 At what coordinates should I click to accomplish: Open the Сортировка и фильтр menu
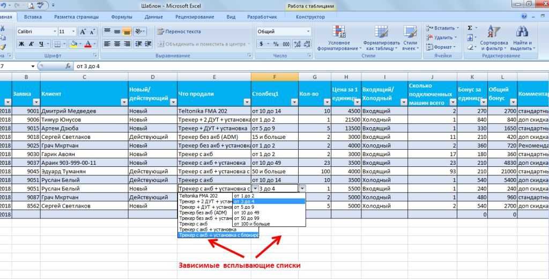click(x=494, y=38)
